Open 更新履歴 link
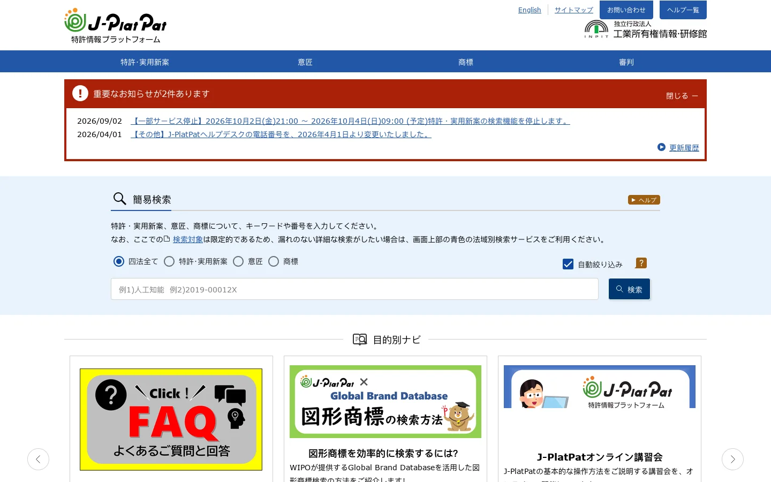Image resolution: width=771 pixels, height=482 pixels. (x=684, y=148)
